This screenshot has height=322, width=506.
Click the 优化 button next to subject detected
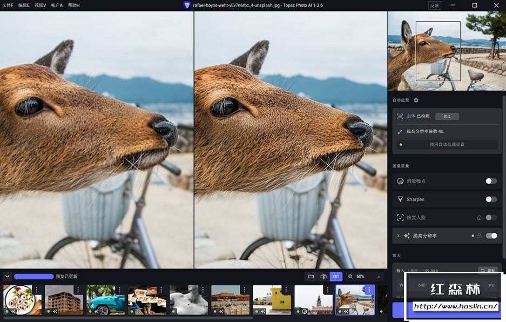(x=447, y=116)
